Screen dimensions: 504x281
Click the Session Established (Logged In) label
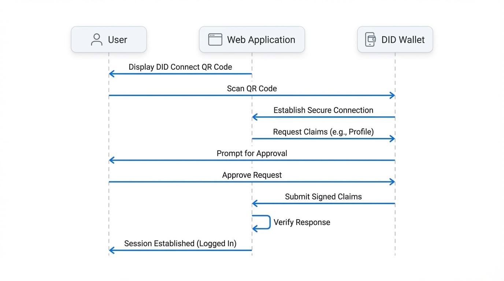(x=180, y=243)
